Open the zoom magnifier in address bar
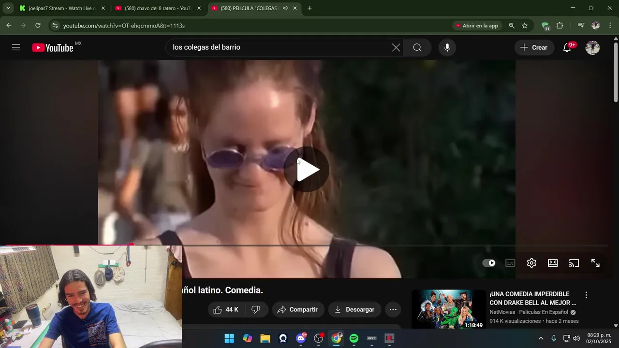 click(512, 26)
